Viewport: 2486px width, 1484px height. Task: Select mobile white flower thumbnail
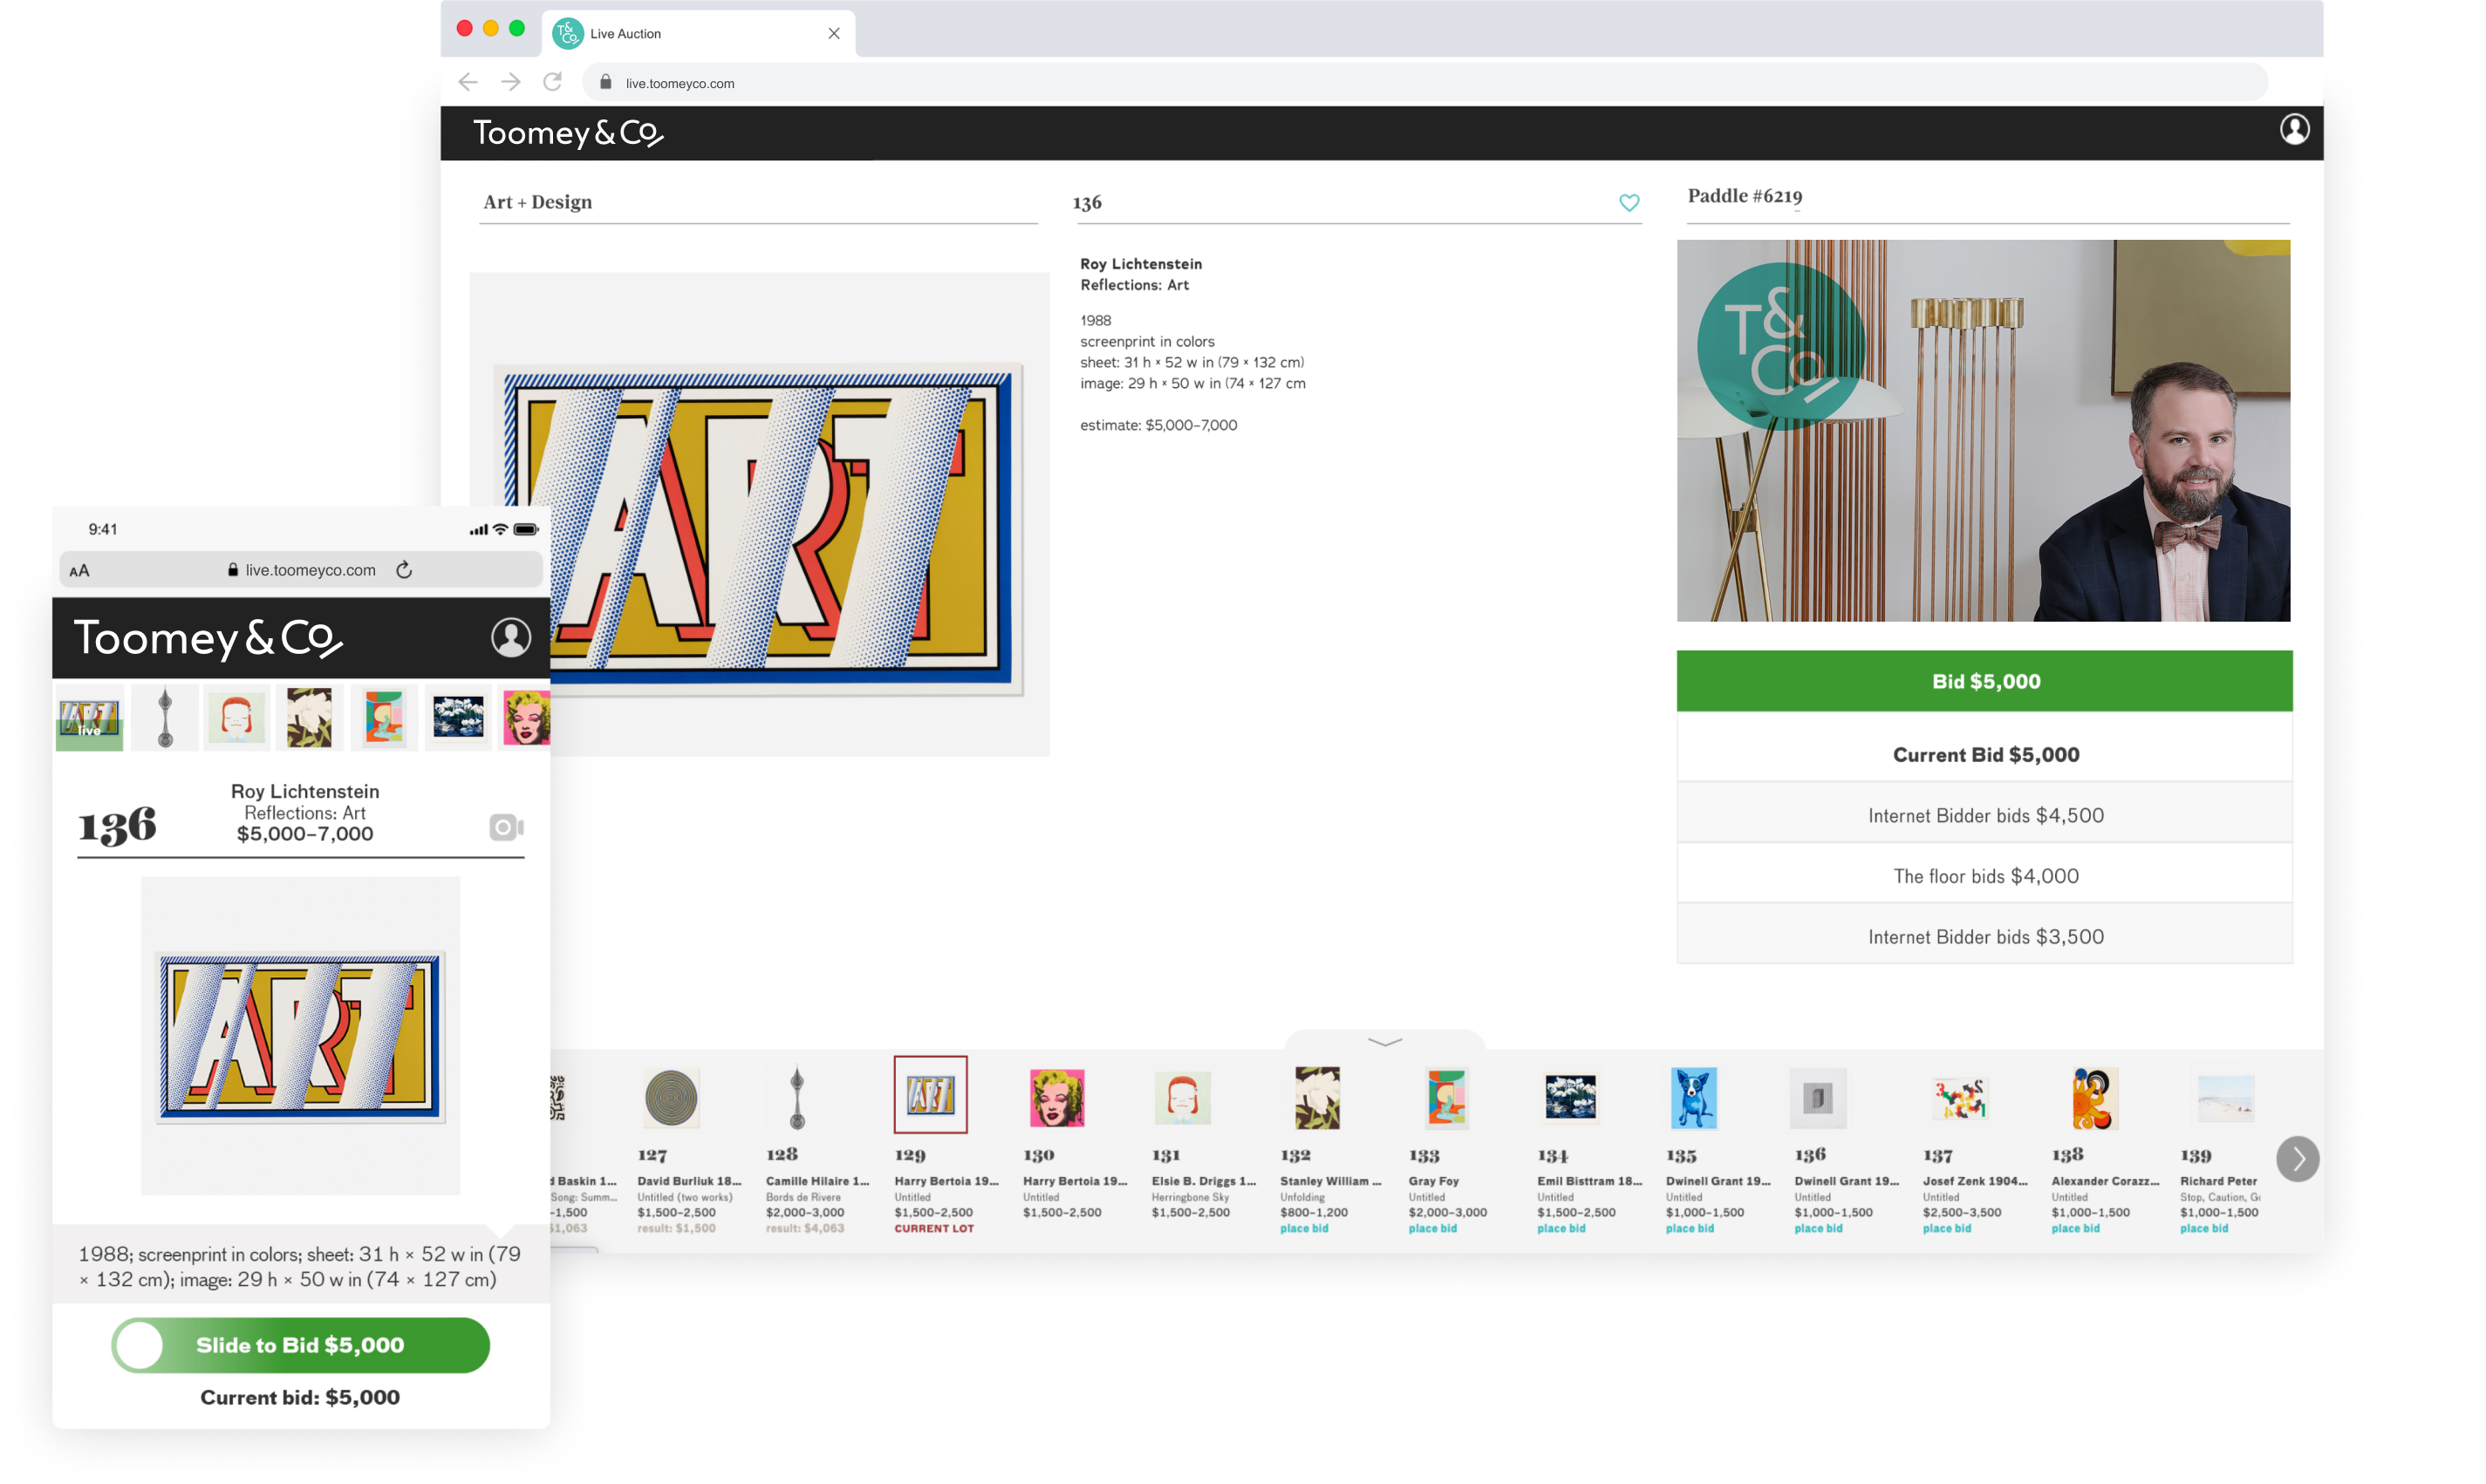309,717
